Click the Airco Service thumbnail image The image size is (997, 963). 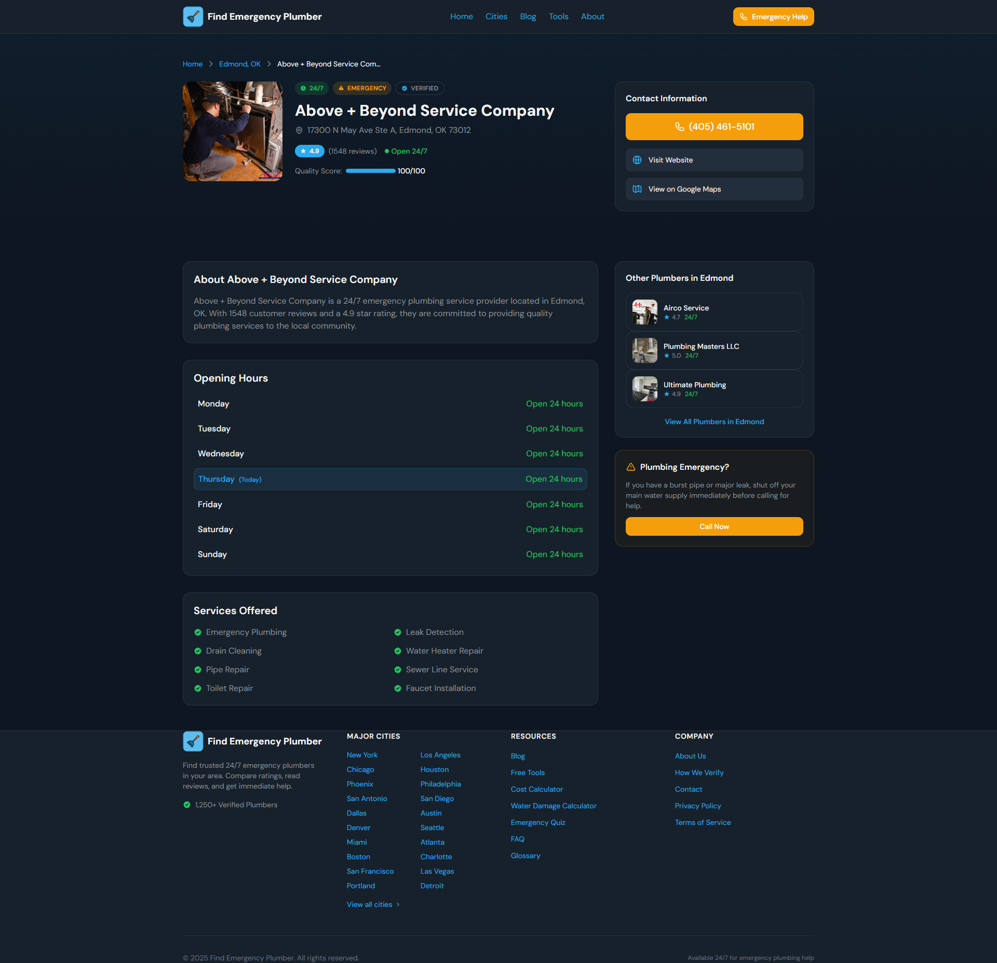point(644,312)
